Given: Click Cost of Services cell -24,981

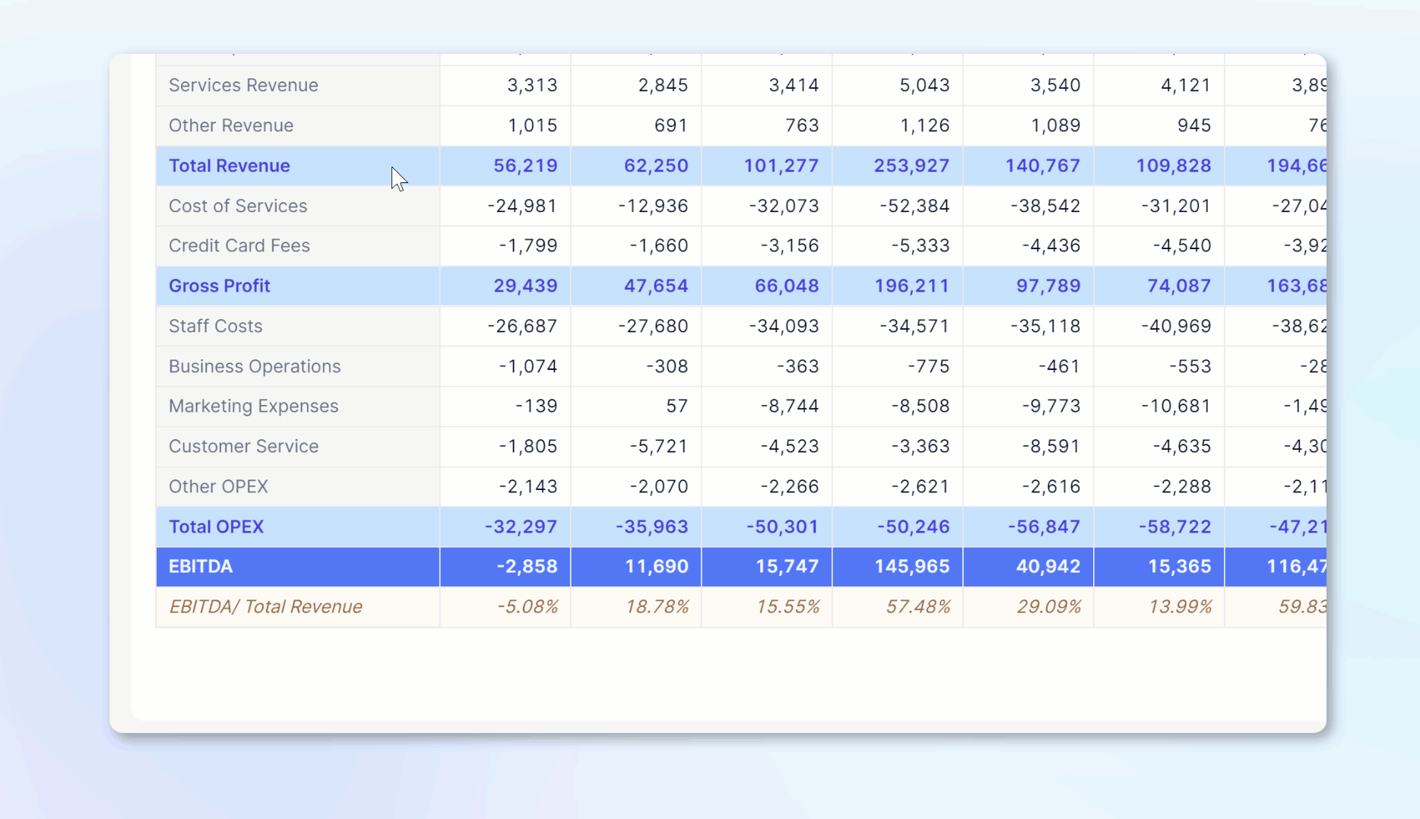Looking at the screenshot, I should 506,206.
